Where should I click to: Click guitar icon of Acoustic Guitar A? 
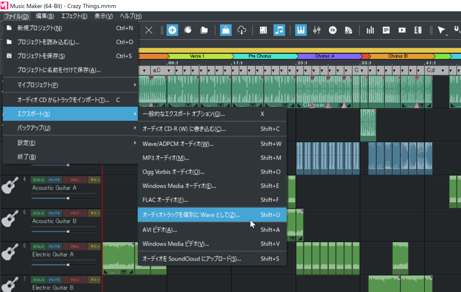coord(10,186)
